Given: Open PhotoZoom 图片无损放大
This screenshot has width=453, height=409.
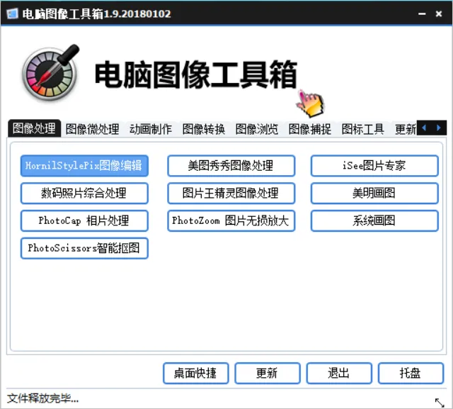Looking at the screenshot, I should [x=231, y=220].
